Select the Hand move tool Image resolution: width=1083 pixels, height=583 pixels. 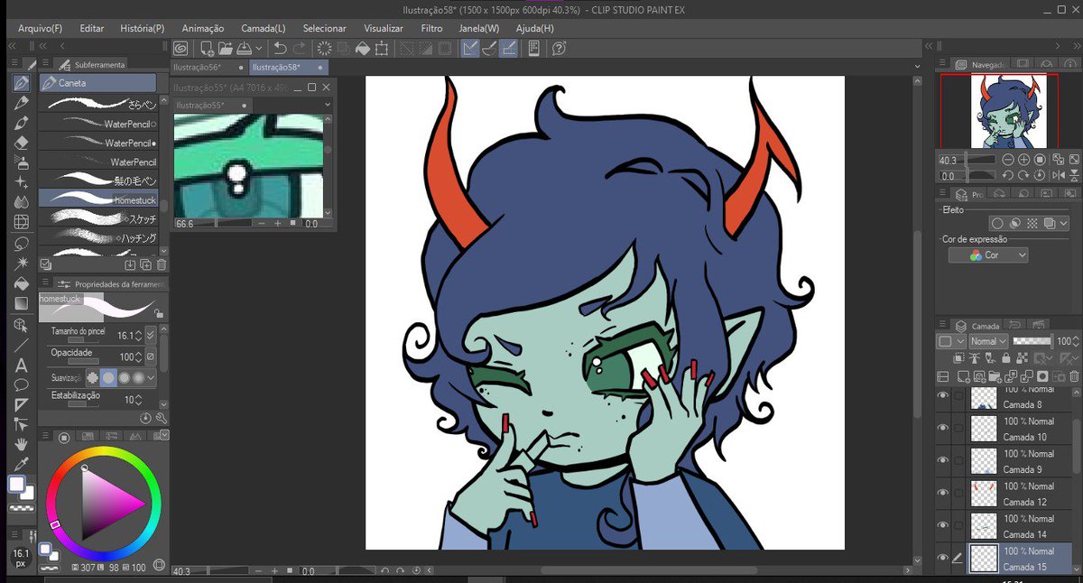(x=21, y=444)
